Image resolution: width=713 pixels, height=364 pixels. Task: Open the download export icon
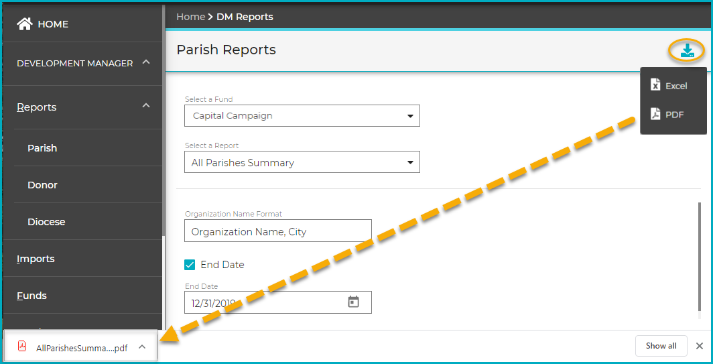click(x=687, y=50)
